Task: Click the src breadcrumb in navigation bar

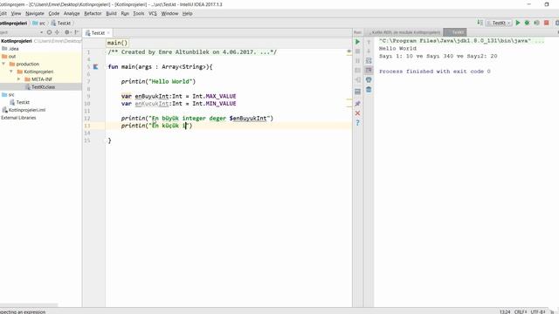Action: tap(38, 24)
